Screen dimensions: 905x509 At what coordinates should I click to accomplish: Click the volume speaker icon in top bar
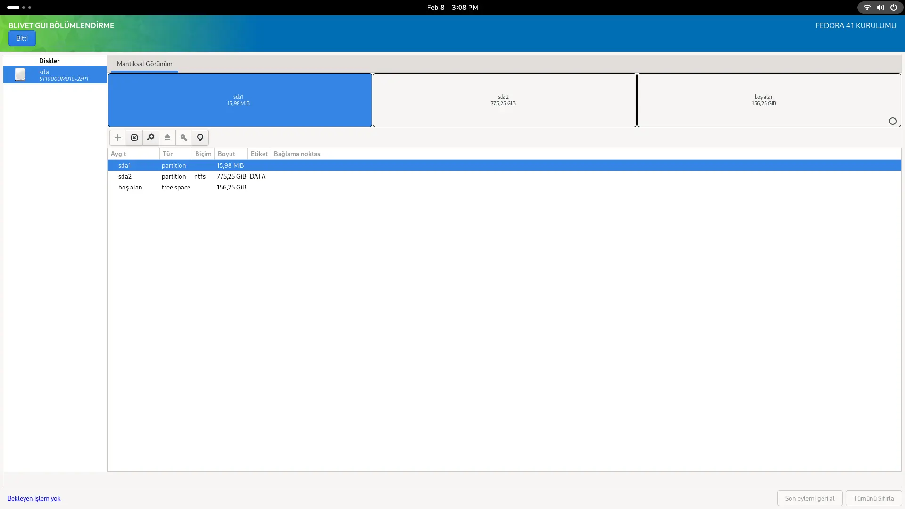(x=880, y=8)
